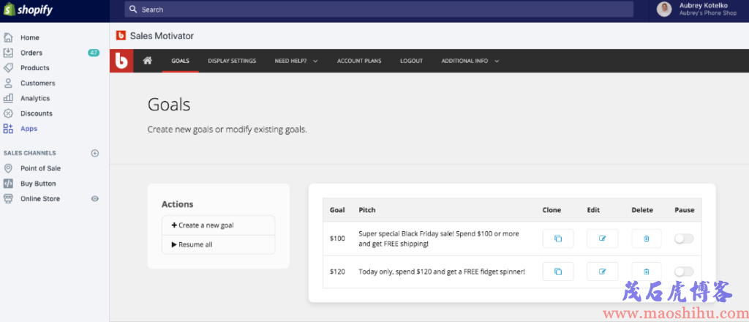Edit the $100 Black Friday goal
This screenshot has height=322, width=749.
tap(603, 239)
